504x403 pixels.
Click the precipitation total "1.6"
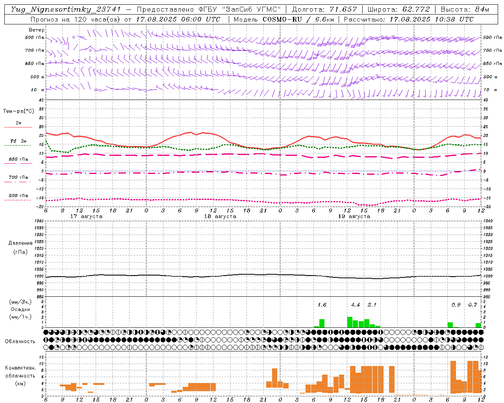[322, 305]
